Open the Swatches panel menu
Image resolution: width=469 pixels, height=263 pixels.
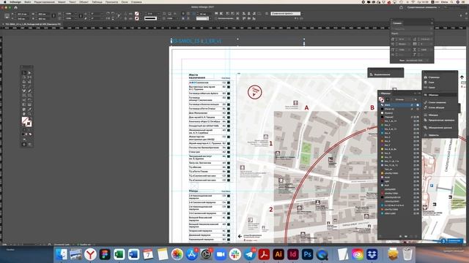point(419,94)
